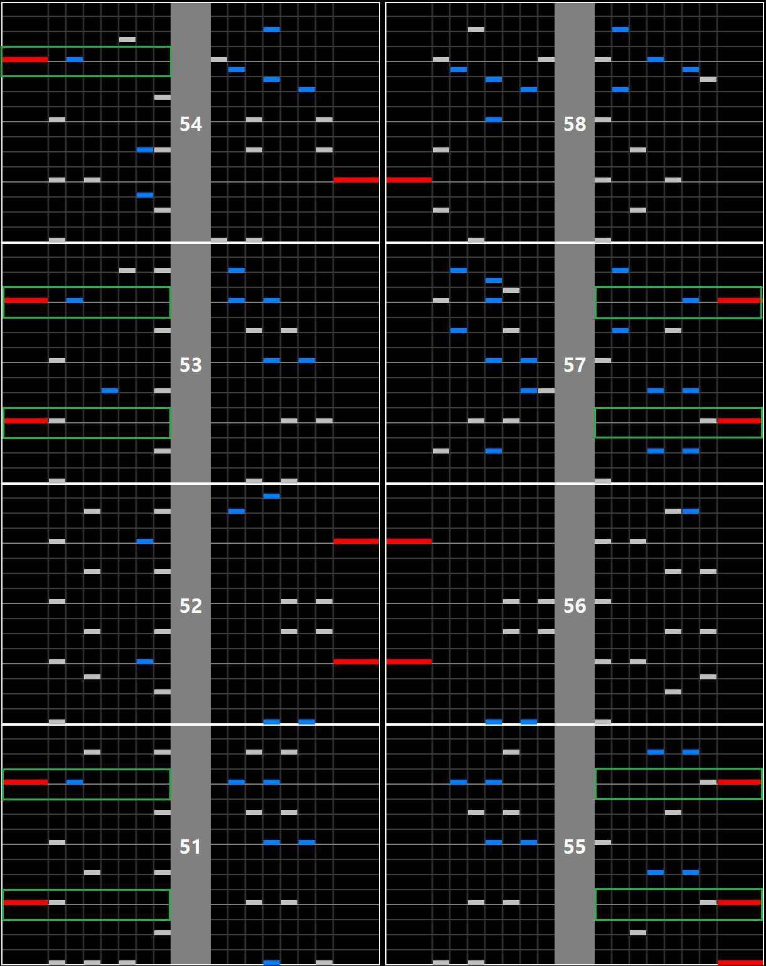Click measure number 55 label
This screenshot has width=766, height=966.
(x=575, y=847)
